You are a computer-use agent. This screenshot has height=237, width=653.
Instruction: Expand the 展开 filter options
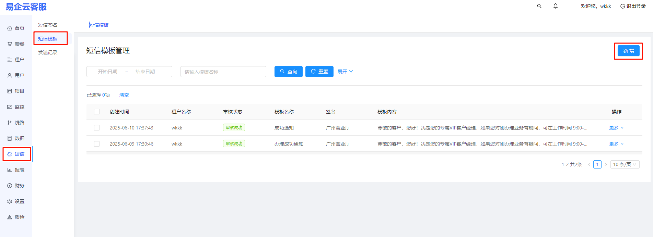click(x=345, y=72)
